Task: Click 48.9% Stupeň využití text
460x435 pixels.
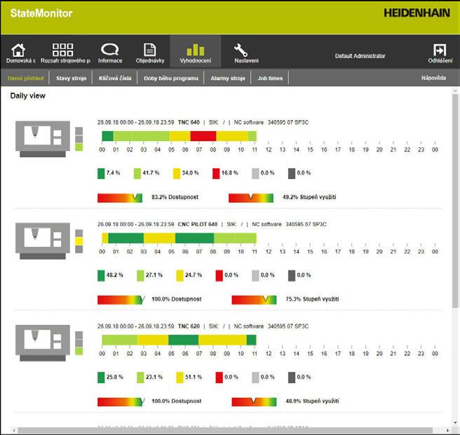Action: tap(312, 401)
